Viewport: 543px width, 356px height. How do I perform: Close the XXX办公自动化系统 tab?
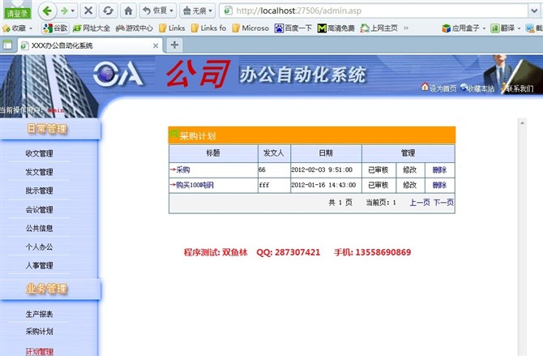(156, 45)
